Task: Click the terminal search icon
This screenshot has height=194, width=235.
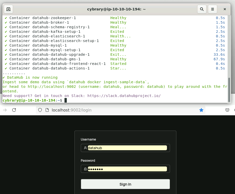Action: tap(202, 9)
